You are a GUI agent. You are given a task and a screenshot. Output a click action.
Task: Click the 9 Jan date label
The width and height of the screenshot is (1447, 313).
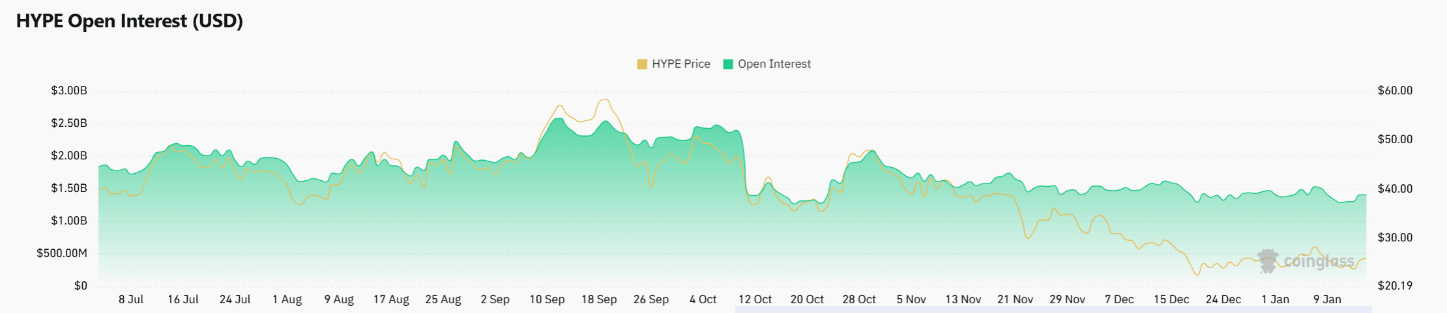[1327, 299]
